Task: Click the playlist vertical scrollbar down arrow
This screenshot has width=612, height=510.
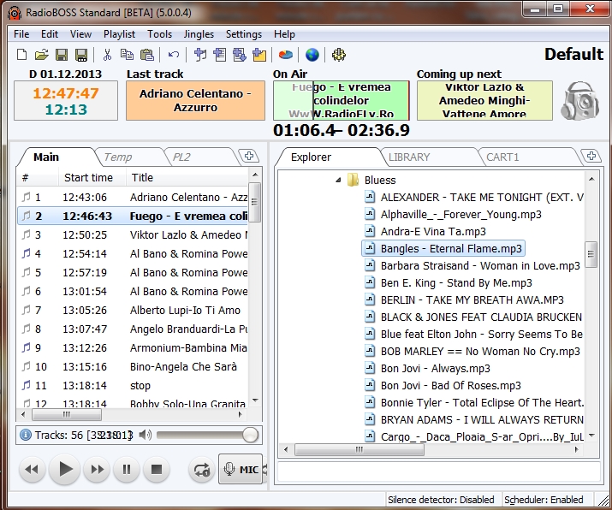Action: pyautogui.click(x=255, y=400)
